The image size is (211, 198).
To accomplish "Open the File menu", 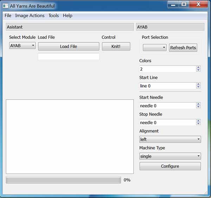I will pos(8,15).
